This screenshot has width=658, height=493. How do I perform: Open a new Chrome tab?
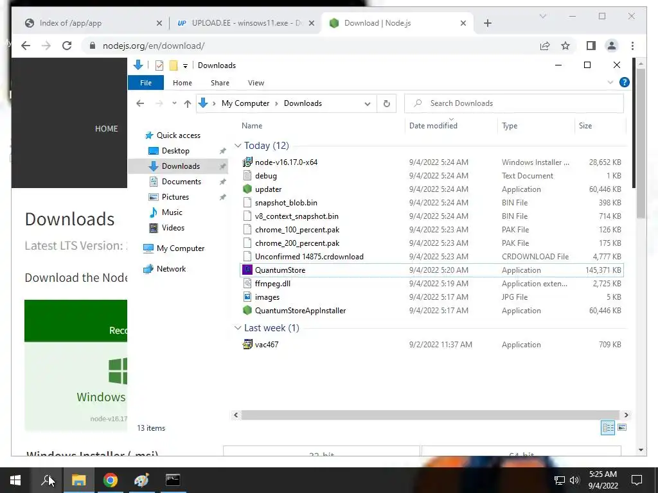487,23
